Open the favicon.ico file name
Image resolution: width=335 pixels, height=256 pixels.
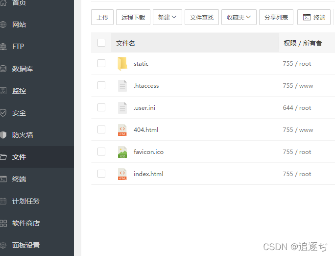click(x=148, y=152)
